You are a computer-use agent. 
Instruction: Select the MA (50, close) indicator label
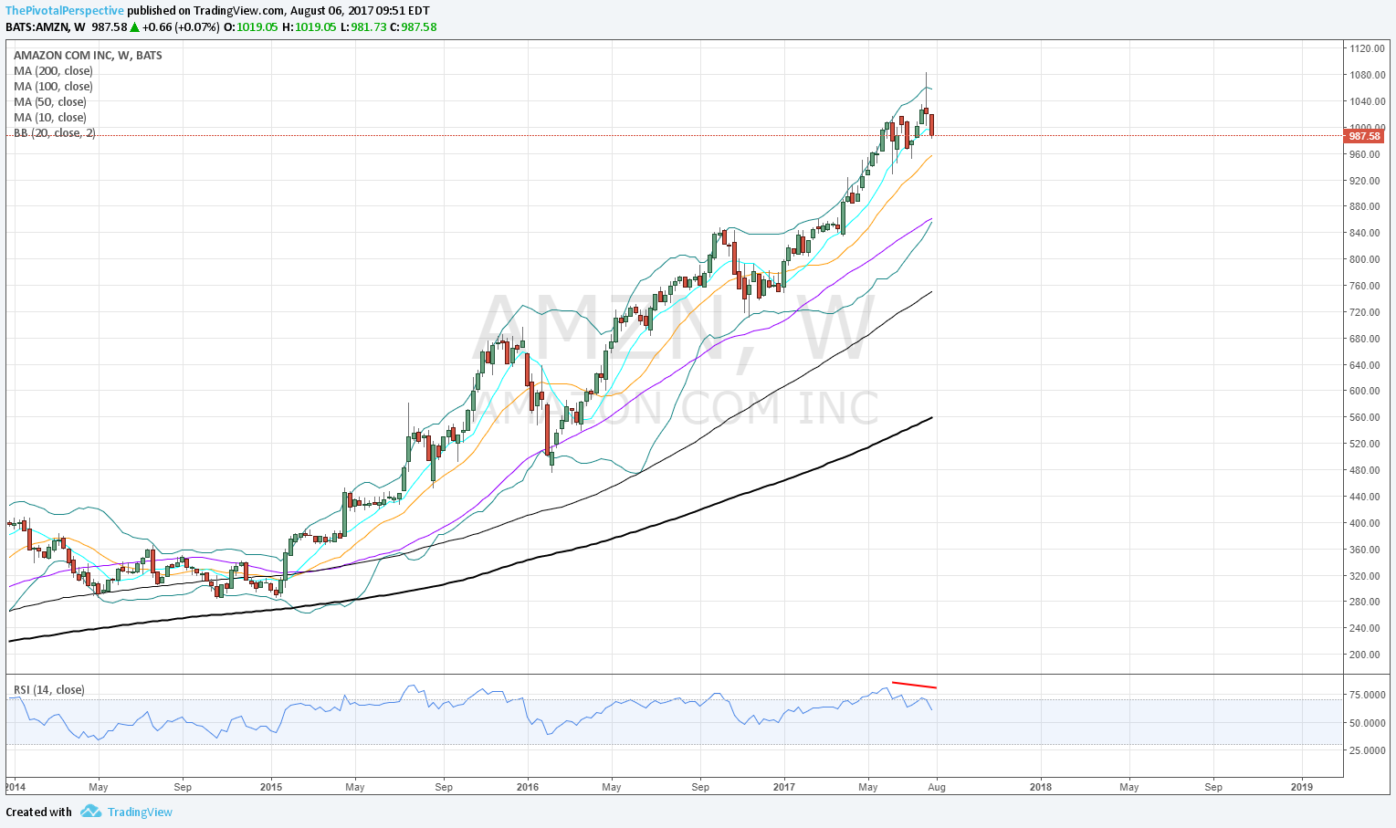pos(50,101)
